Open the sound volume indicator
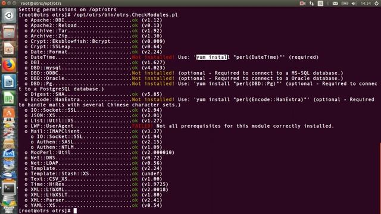 point(354,3)
